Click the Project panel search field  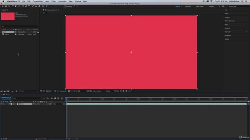click(x=20, y=26)
